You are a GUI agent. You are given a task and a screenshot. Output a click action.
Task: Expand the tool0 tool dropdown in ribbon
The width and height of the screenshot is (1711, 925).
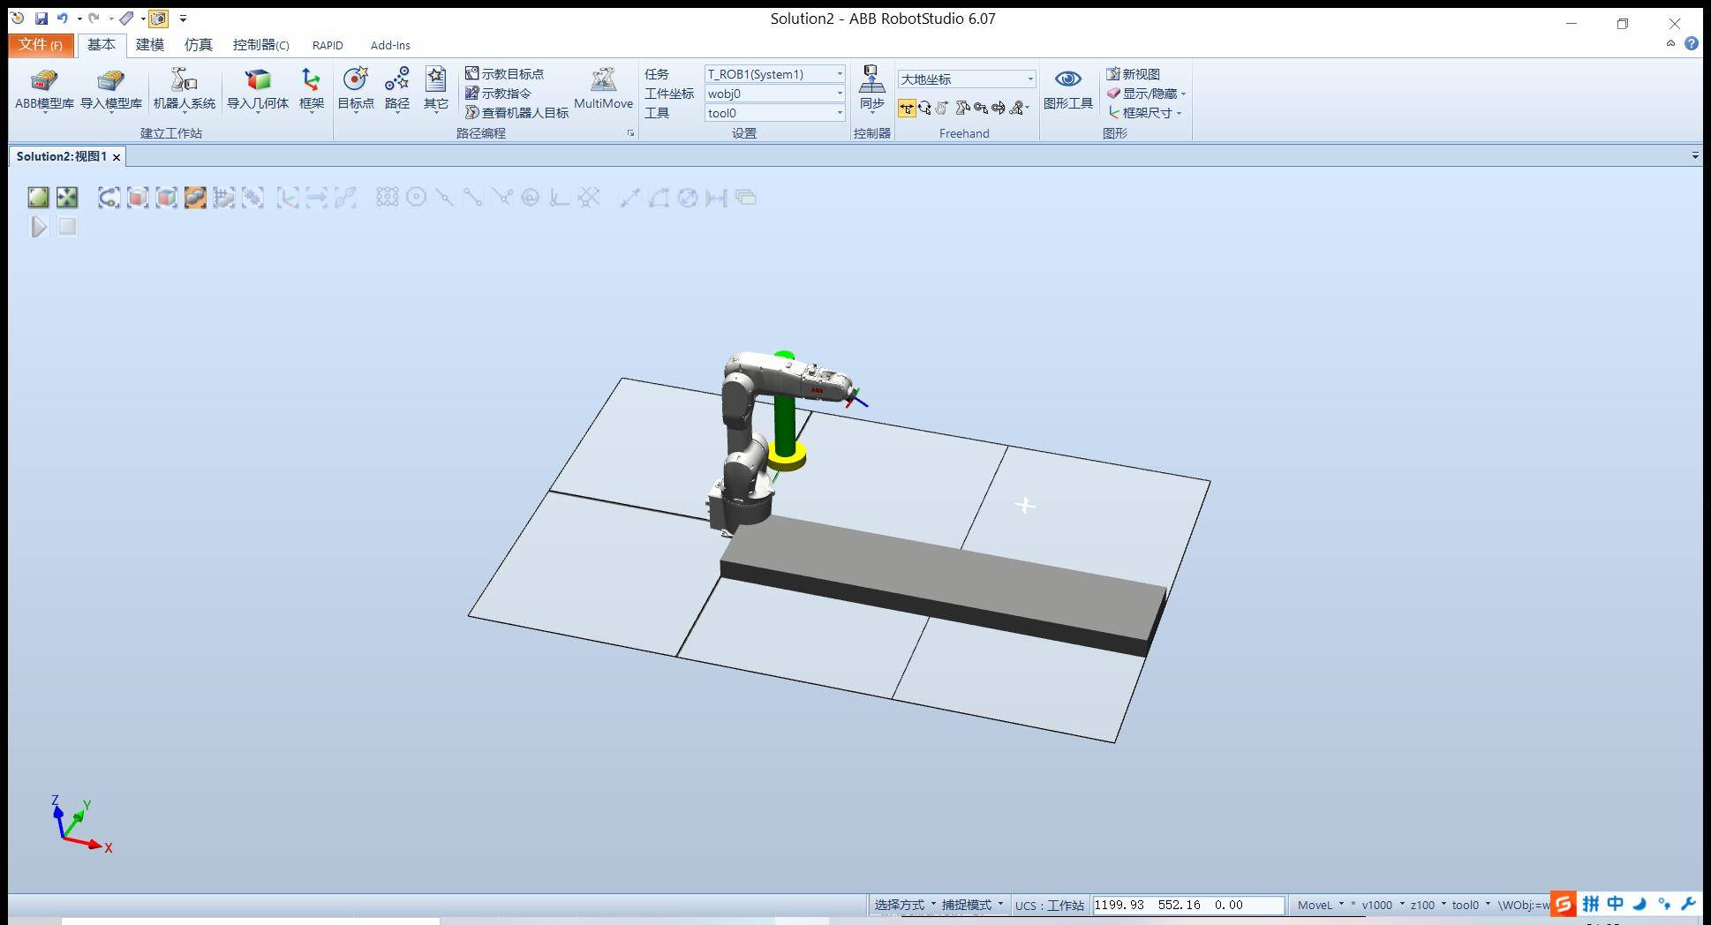click(839, 113)
